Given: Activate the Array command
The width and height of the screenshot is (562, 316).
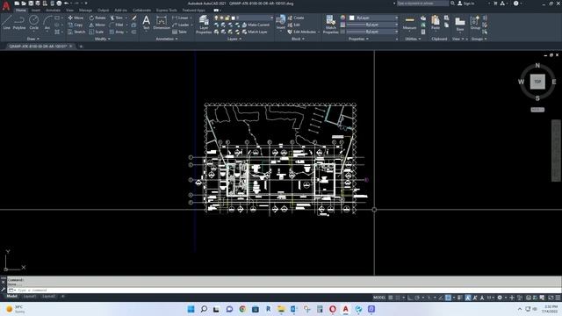Looking at the screenshot, I should (117, 32).
